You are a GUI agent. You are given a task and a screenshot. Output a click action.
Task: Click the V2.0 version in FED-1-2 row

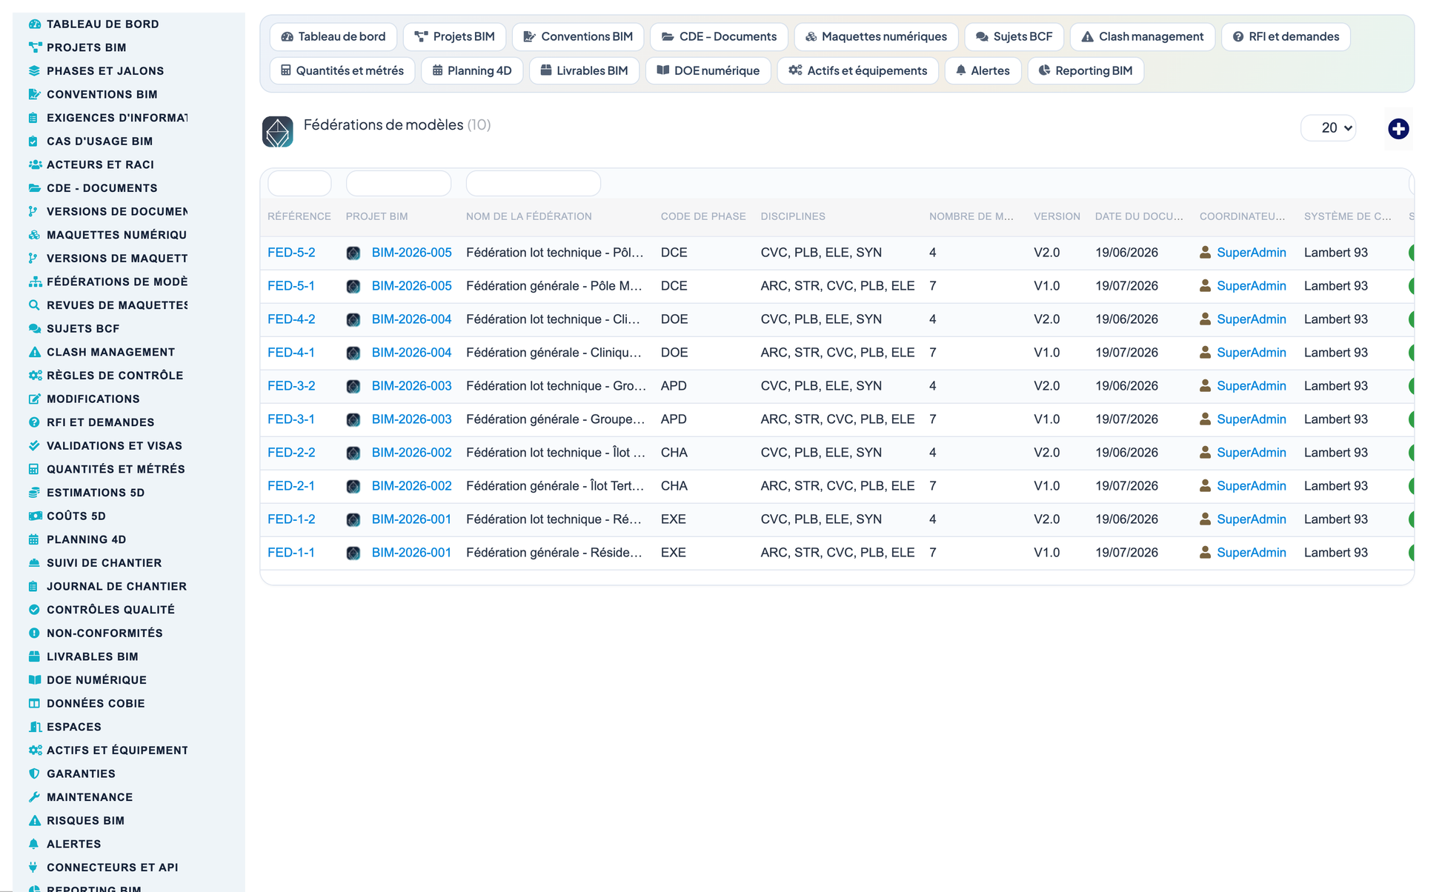[x=1046, y=519]
